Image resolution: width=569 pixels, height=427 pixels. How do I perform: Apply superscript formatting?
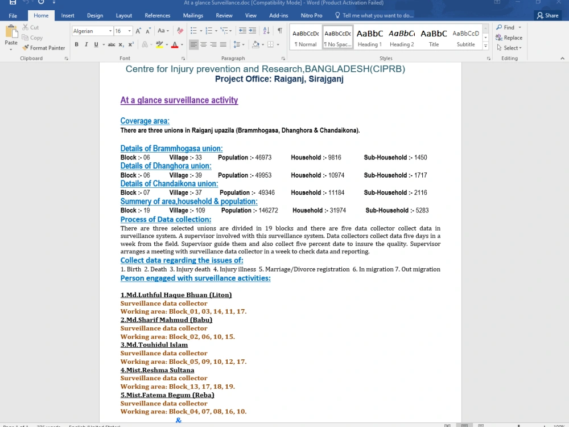(131, 44)
